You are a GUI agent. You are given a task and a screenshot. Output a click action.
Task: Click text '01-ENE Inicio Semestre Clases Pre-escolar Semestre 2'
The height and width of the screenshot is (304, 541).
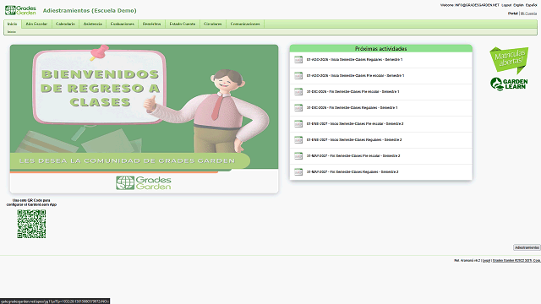355,124
